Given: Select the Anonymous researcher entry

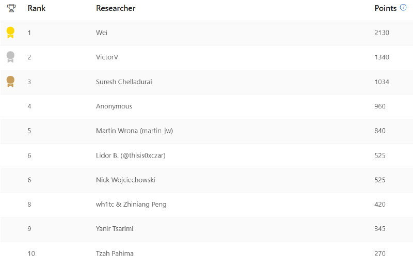Looking at the screenshot, I should pyautogui.click(x=114, y=106).
